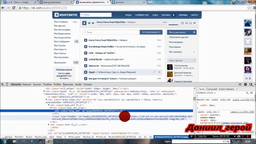Toggle broadcast megaphone icon in player

194,23
